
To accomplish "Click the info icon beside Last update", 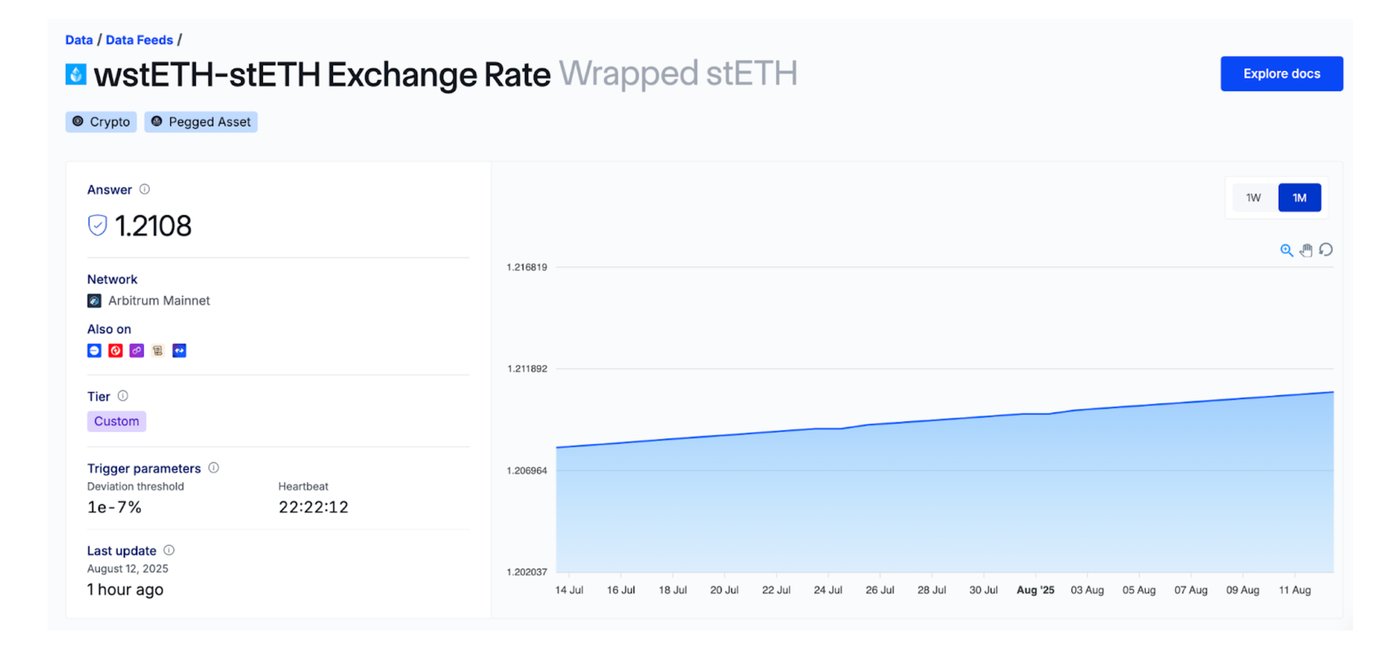I will [x=169, y=550].
